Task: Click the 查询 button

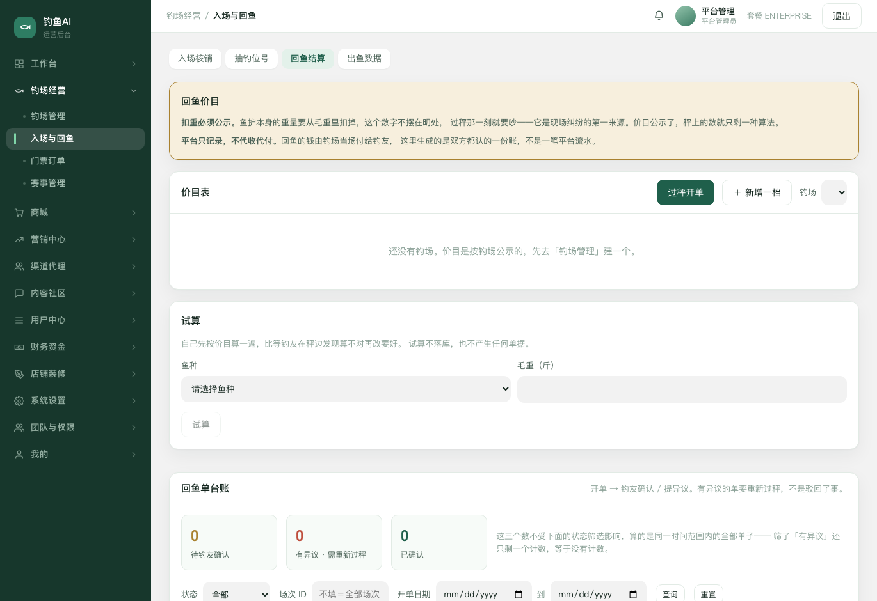Action: tap(670, 594)
